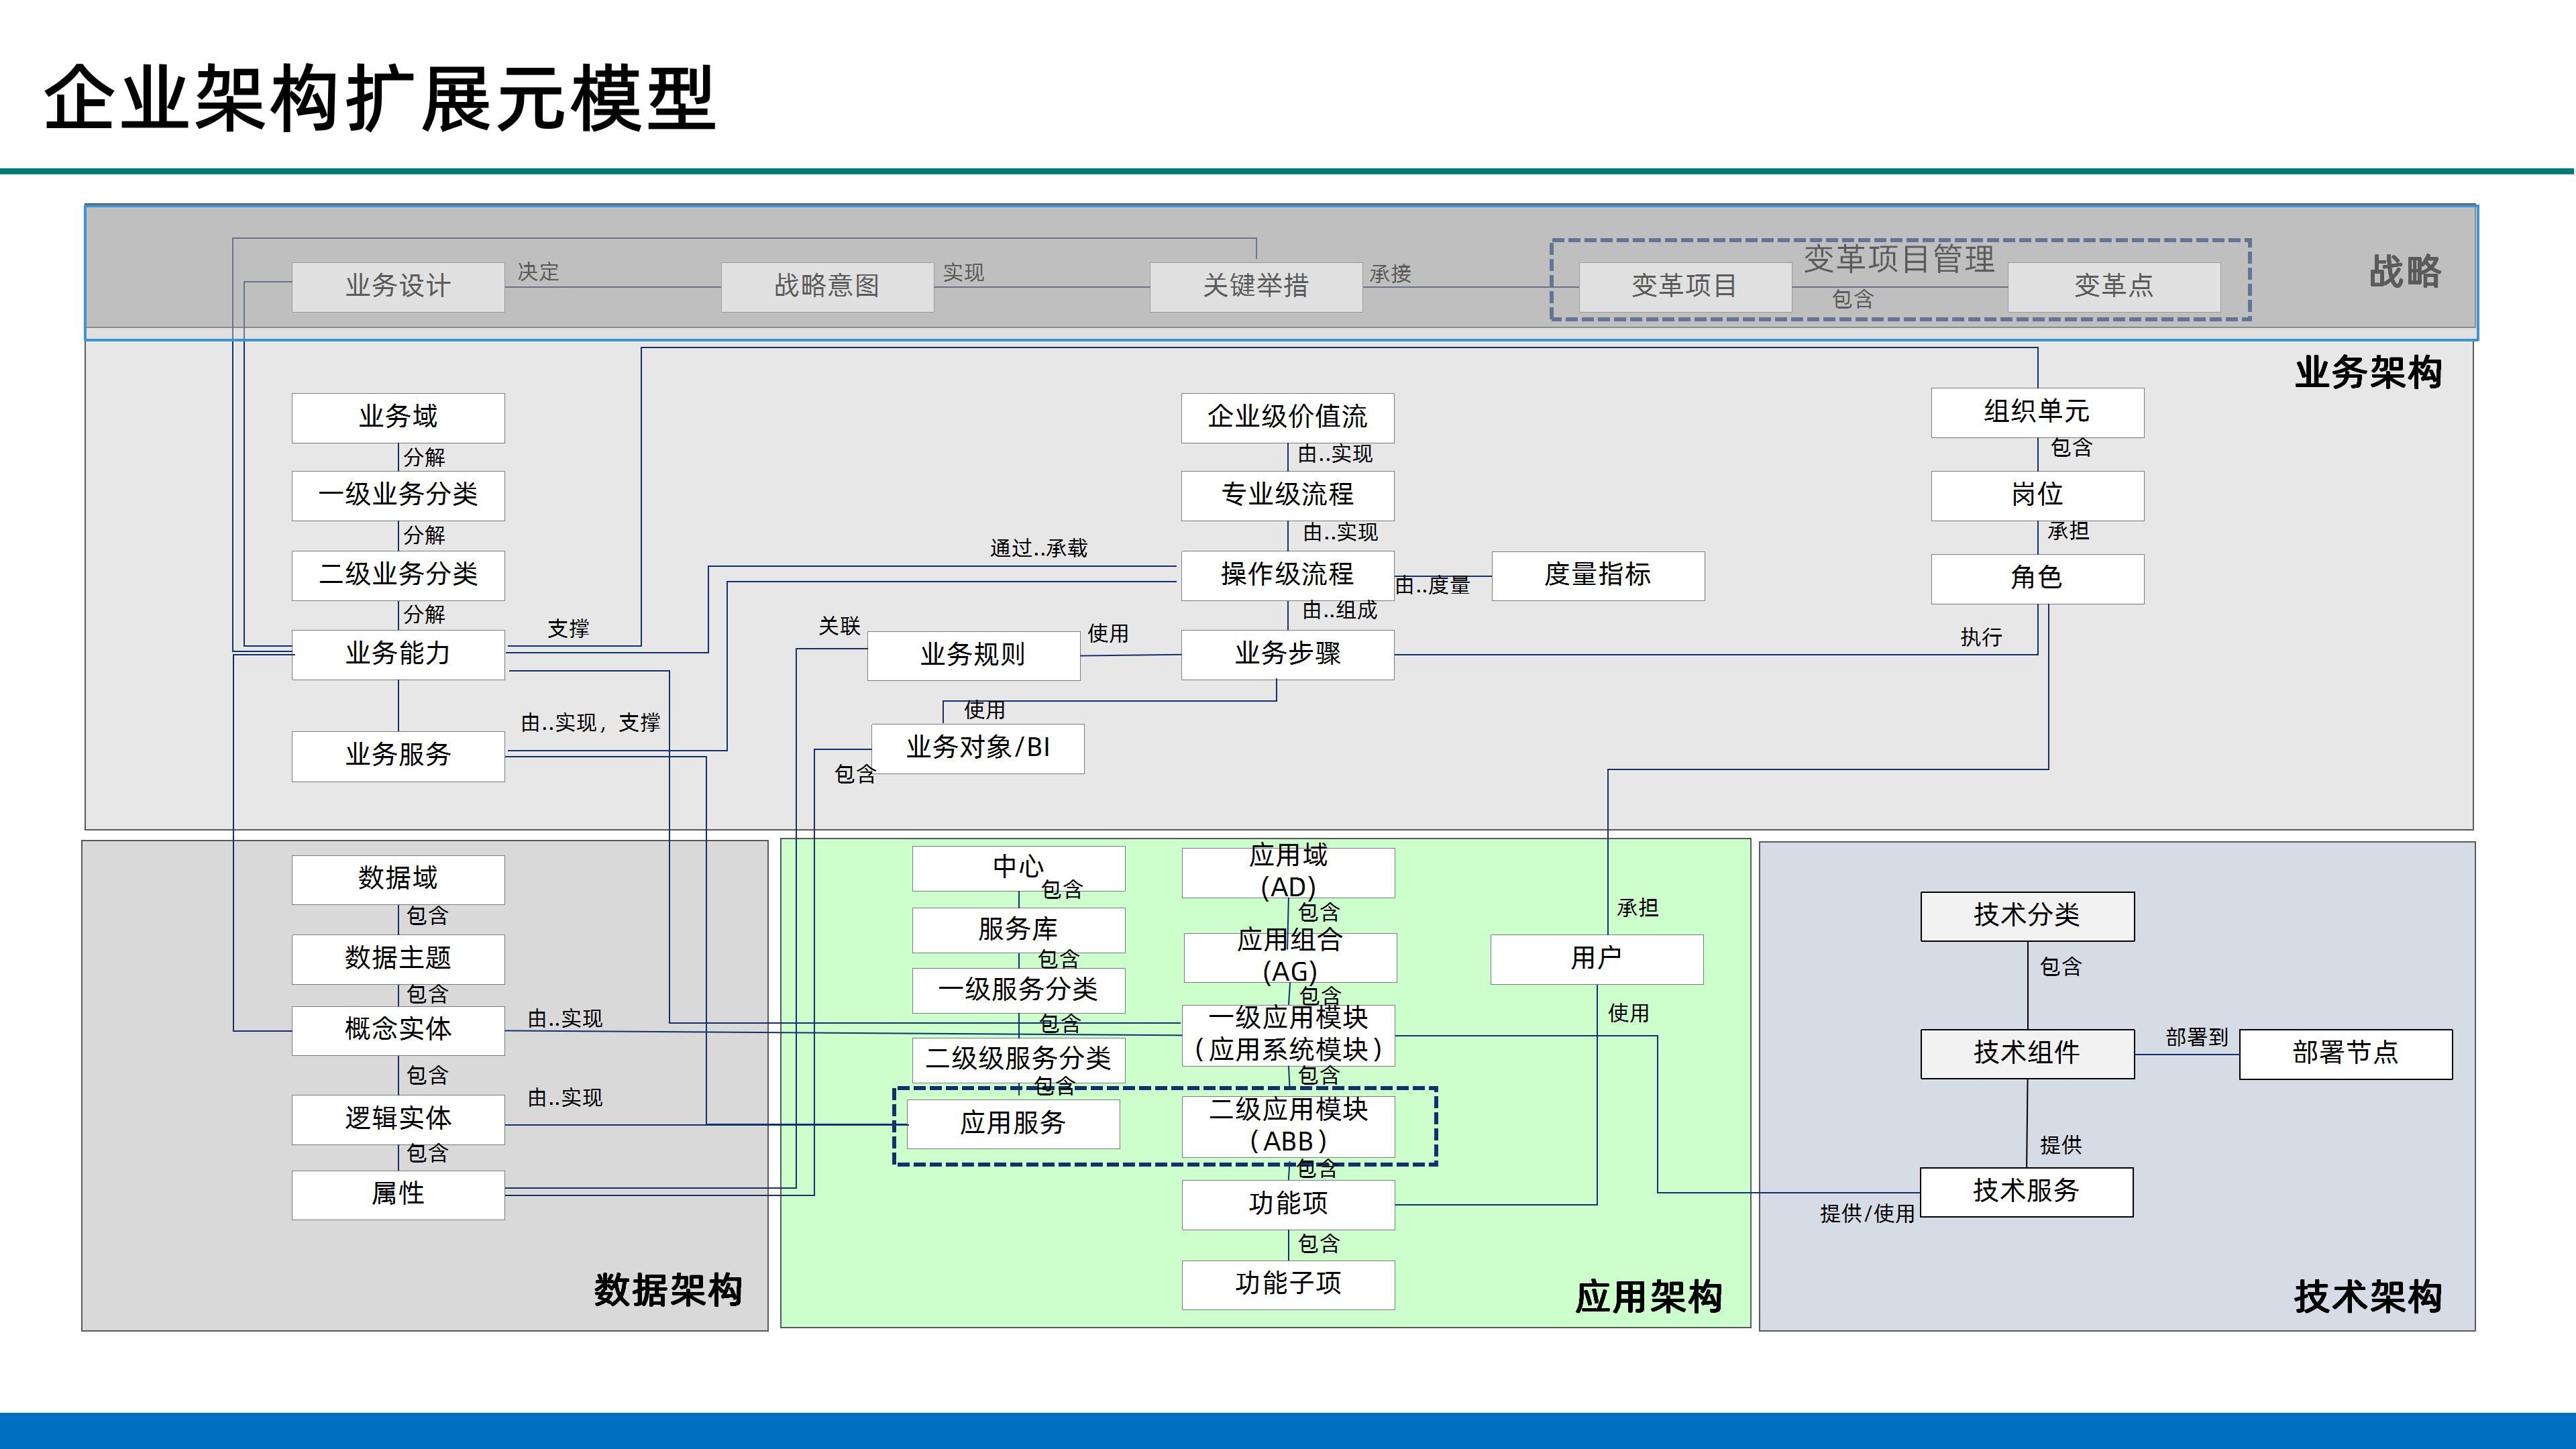The height and width of the screenshot is (1449, 2576).
Task: Select the 组织单元 box
Action: coord(2037,412)
